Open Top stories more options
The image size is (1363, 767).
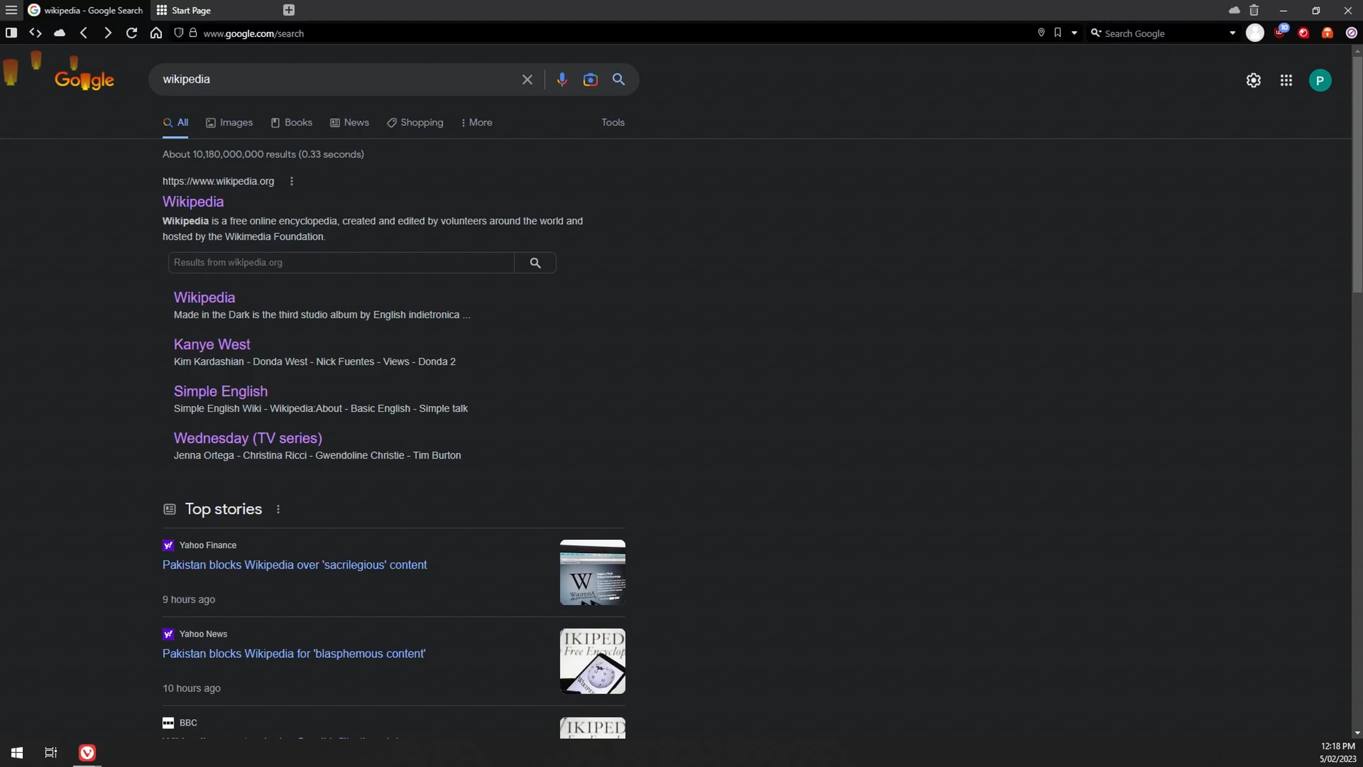pos(278,509)
